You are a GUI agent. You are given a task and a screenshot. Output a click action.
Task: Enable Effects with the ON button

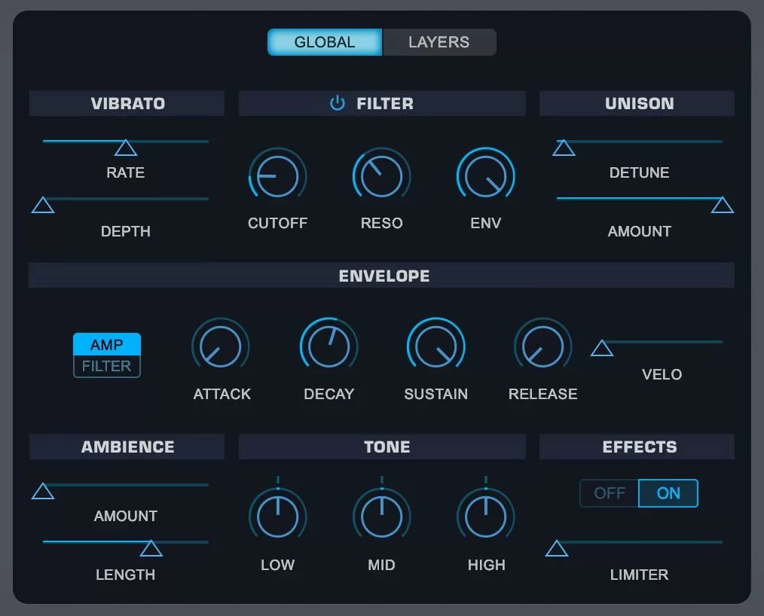[x=668, y=493]
